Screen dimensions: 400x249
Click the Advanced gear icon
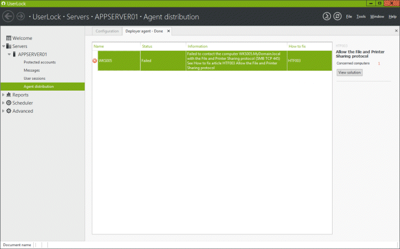(x=9, y=111)
